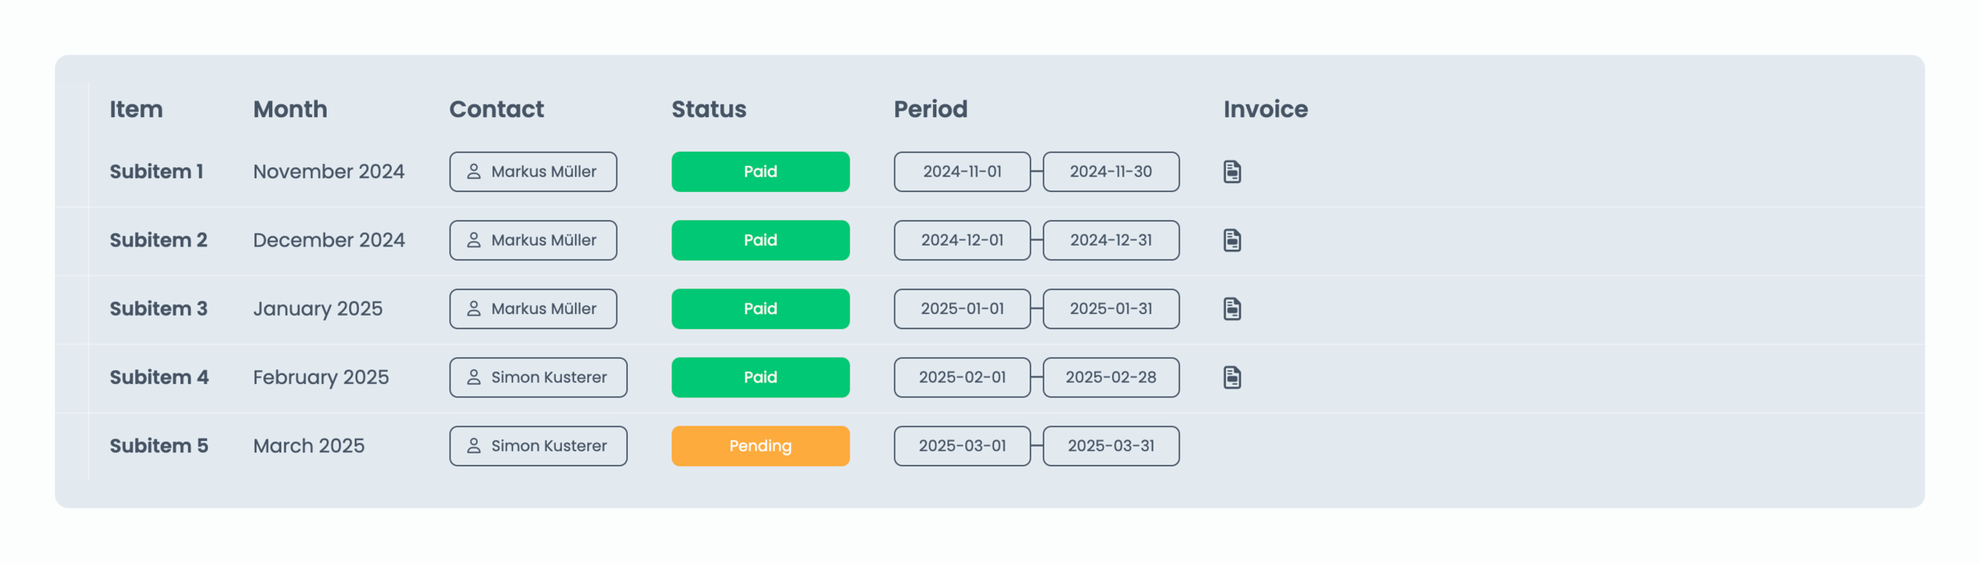Select the Subitem 2 row name
Viewport: 1980px width, 563px height.
[158, 240]
